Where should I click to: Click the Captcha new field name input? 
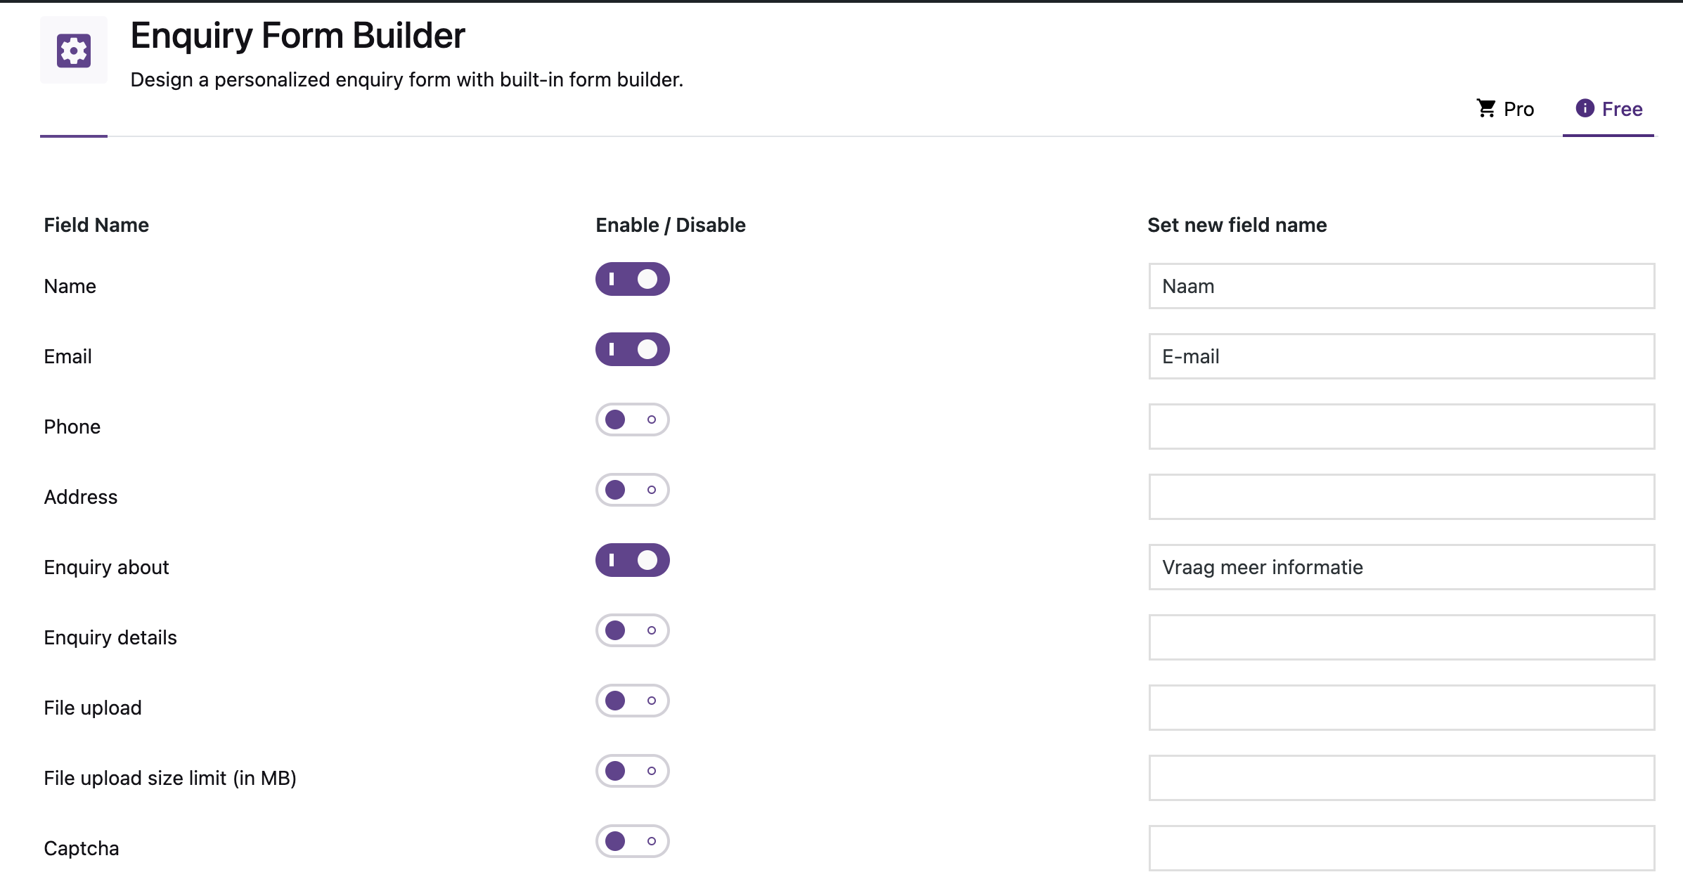[x=1401, y=848]
